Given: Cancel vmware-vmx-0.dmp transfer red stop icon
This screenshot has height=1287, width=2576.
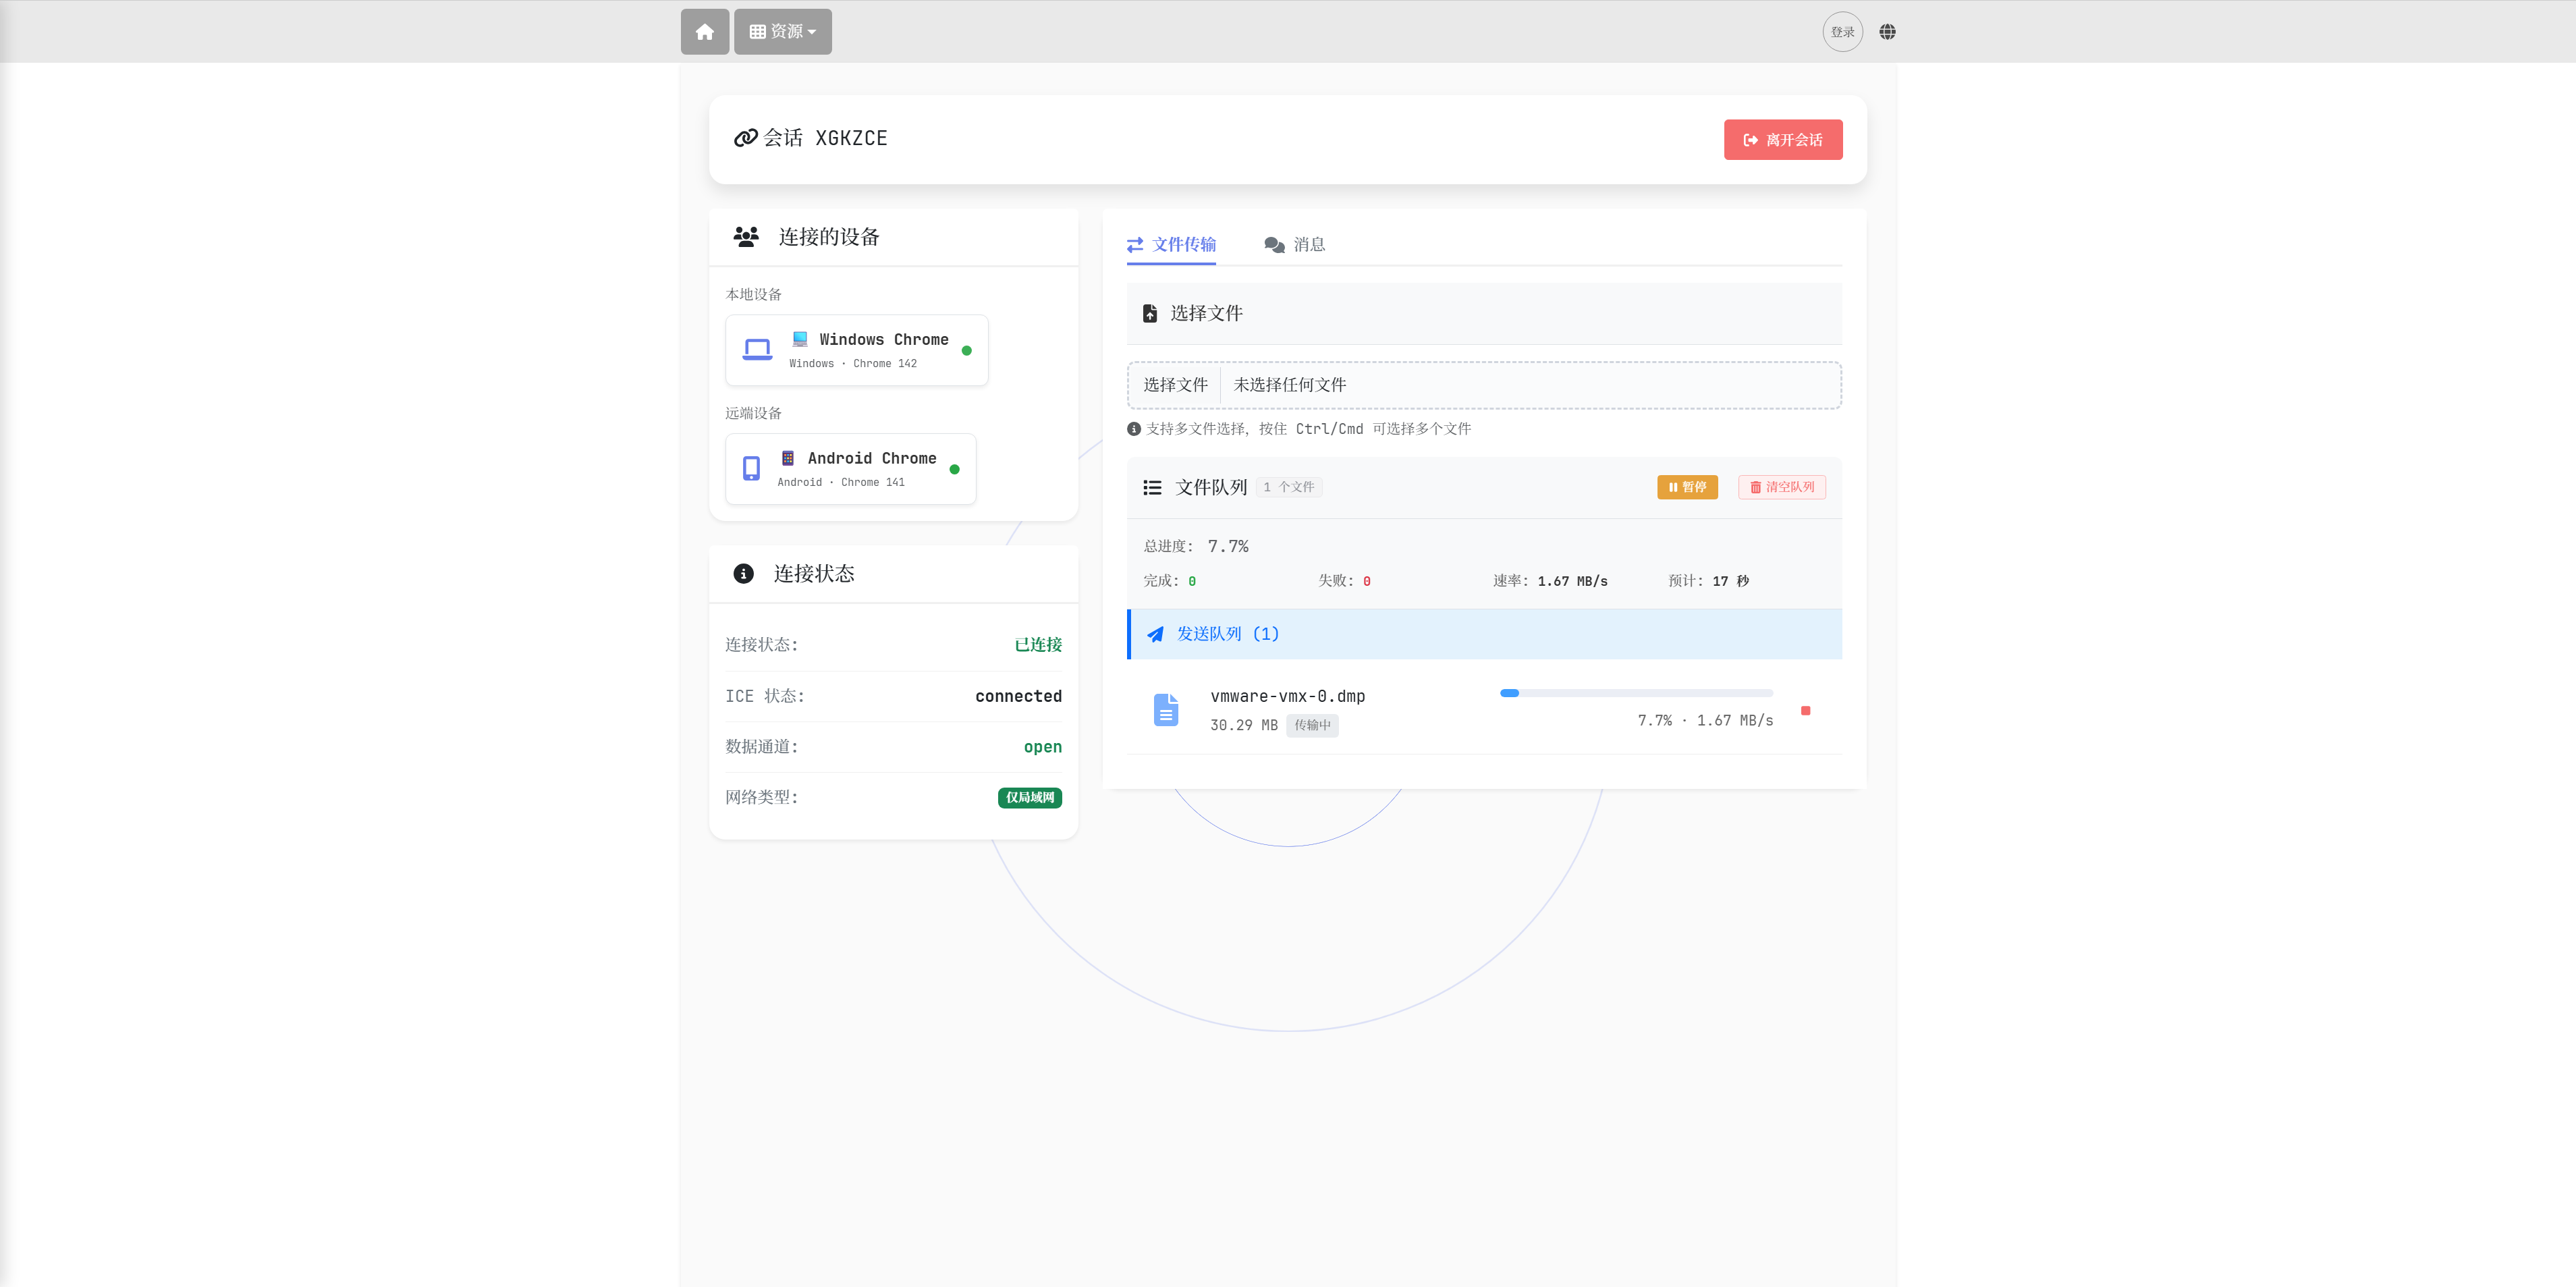Looking at the screenshot, I should pos(1805,711).
